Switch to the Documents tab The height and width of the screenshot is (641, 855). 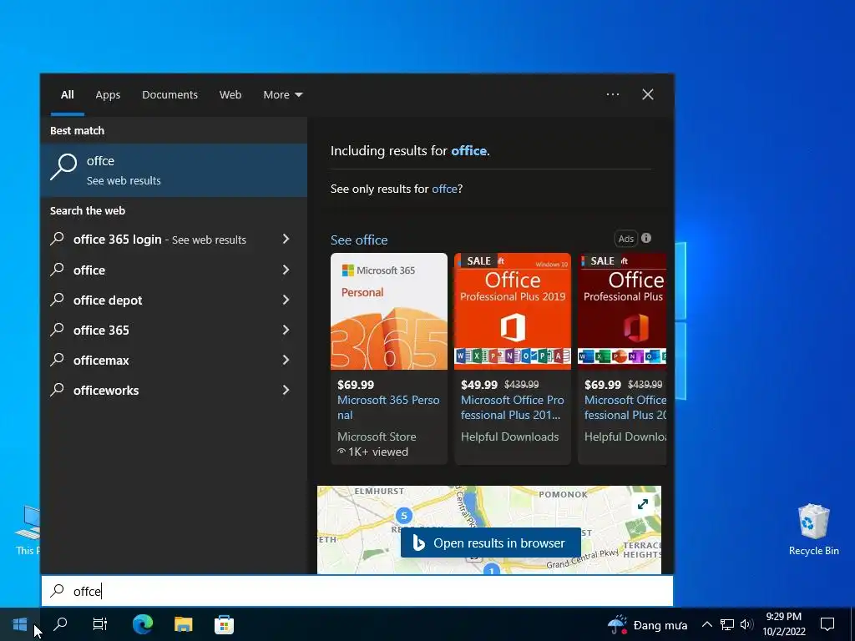tap(169, 95)
